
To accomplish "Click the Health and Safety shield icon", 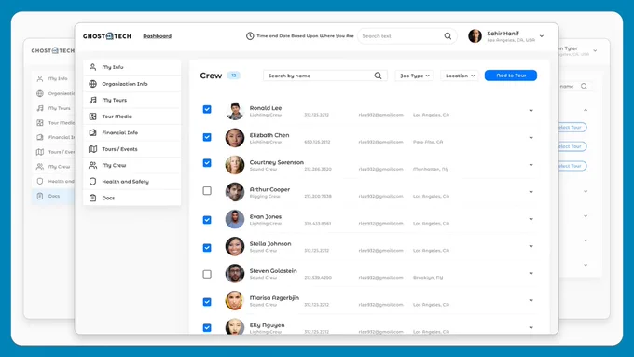I will coord(92,182).
